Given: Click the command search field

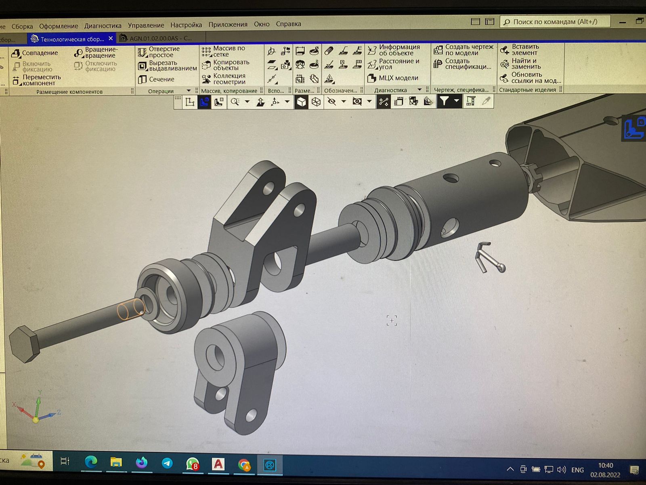Looking at the screenshot, I should 555,22.
